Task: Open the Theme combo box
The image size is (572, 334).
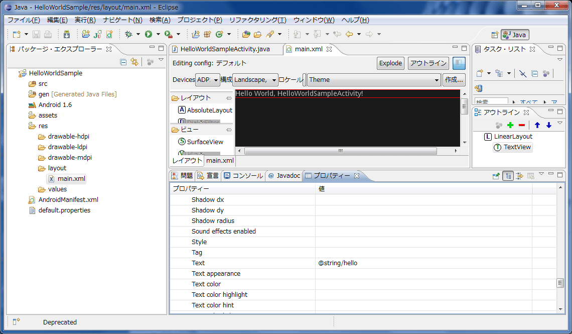Action: [x=374, y=79]
